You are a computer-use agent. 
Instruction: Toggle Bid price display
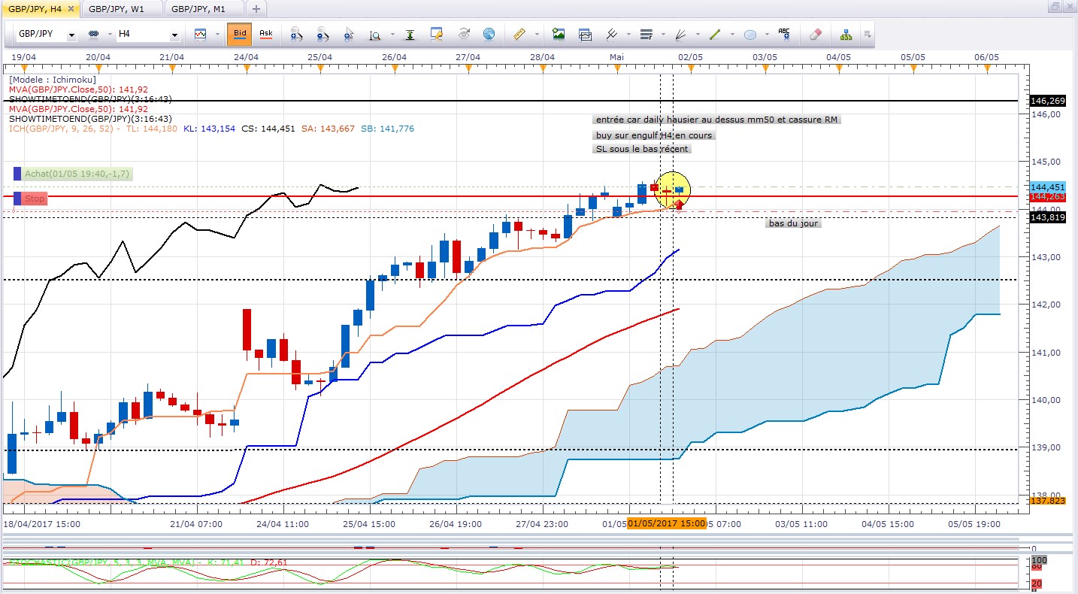pyautogui.click(x=240, y=35)
